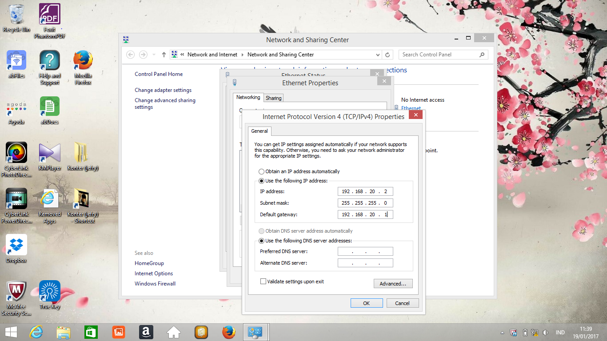This screenshot has height=341, width=607.
Task: Select the Networking tab
Action: coord(248,97)
